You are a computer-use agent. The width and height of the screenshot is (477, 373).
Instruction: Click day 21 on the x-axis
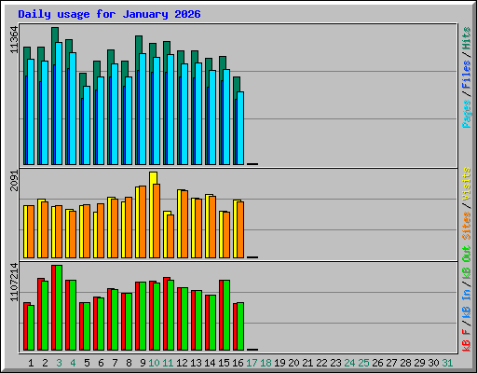tap(307, 363)
